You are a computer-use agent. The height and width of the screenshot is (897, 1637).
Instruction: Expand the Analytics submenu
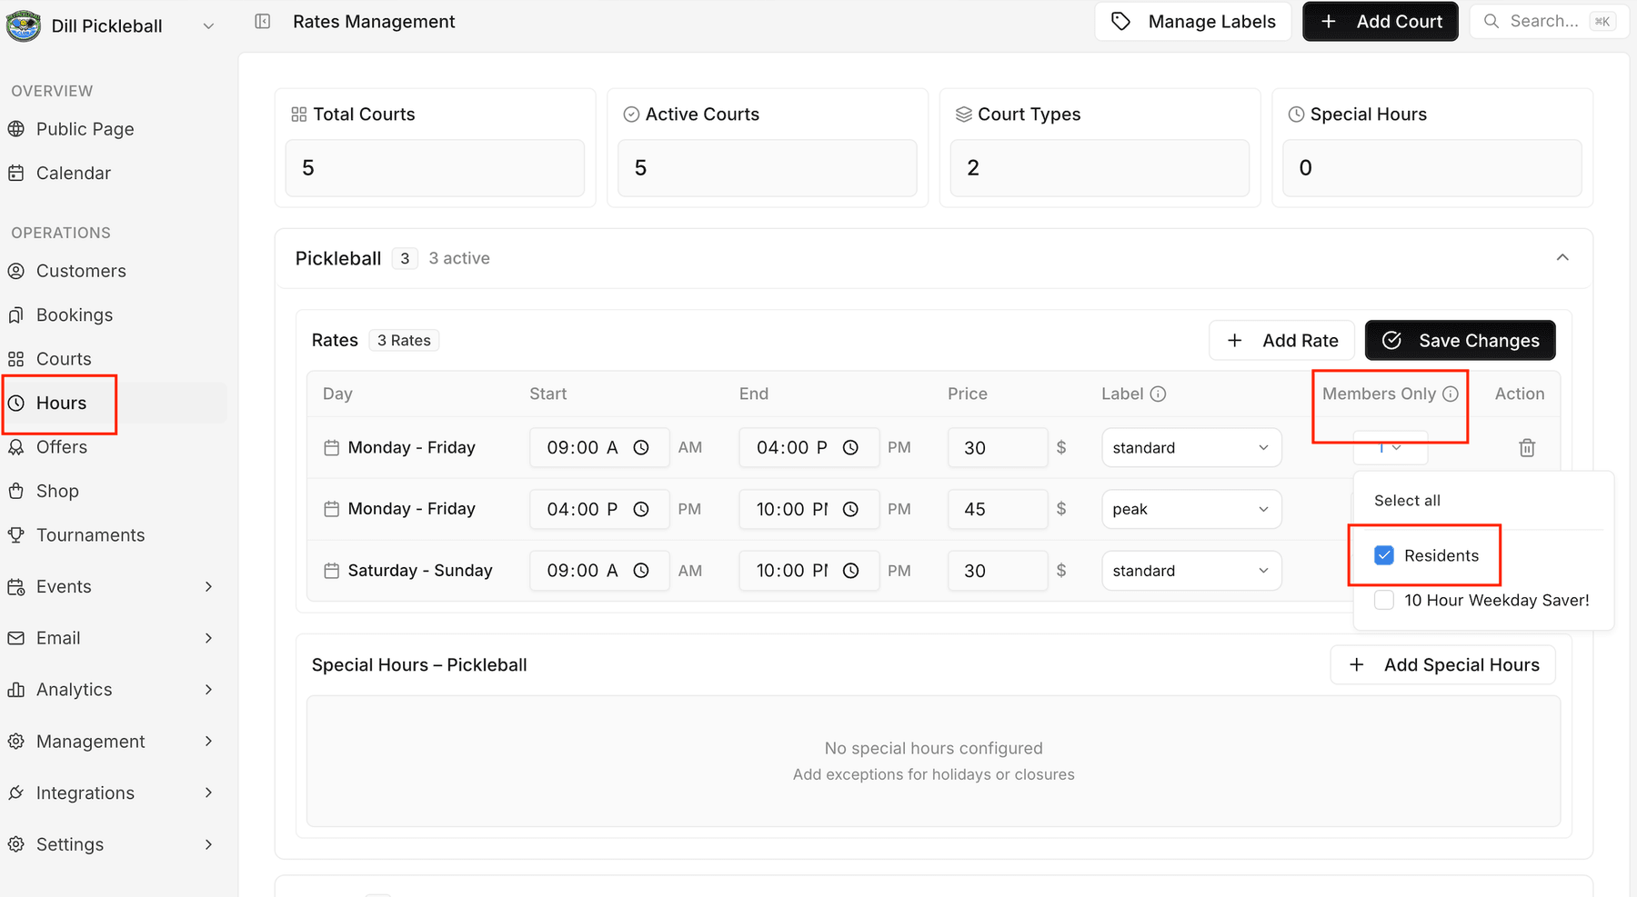208,690
